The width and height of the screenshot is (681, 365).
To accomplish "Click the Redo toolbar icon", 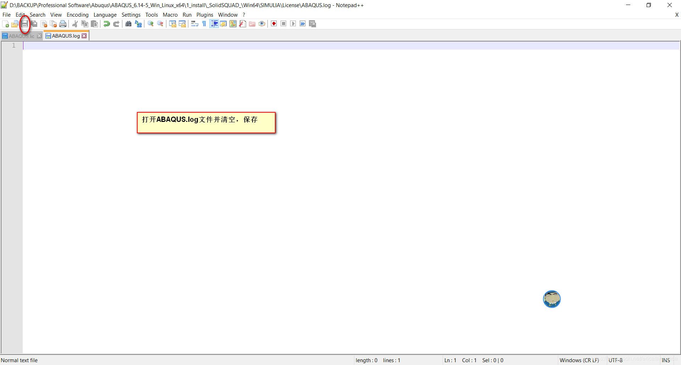I will point(116,23).
